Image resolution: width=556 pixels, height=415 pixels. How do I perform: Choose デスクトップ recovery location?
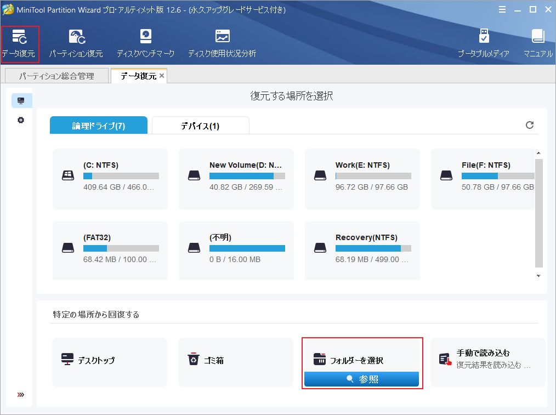[x=110, y=362]
